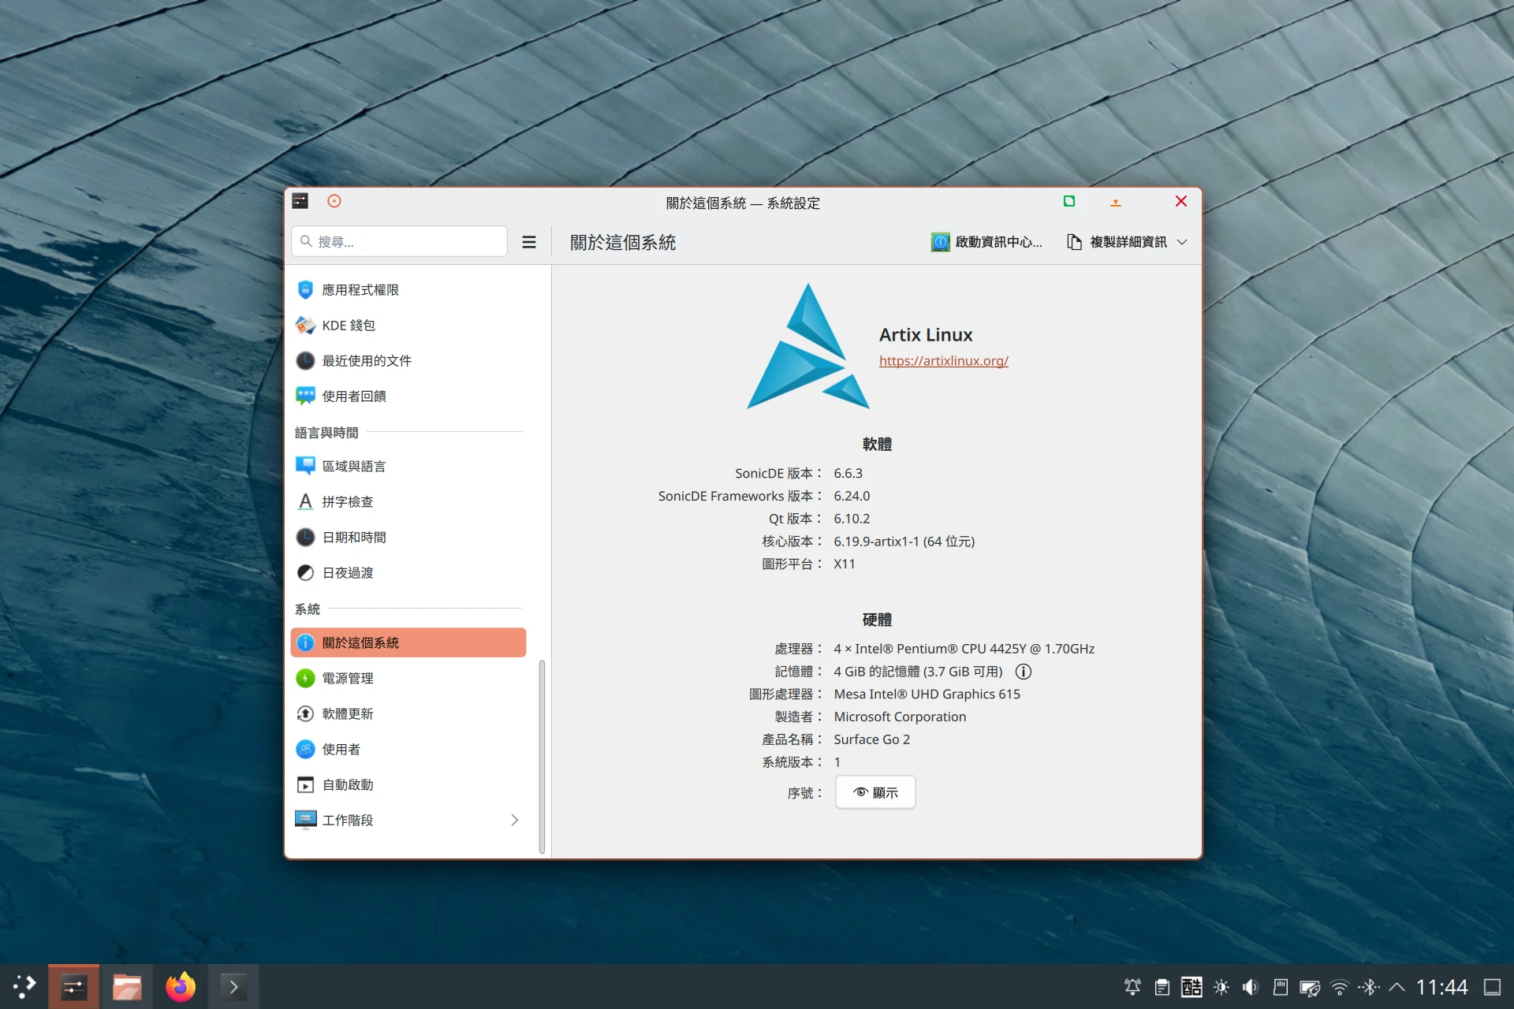Open the hamburger menu beside search
Image resolution: width=1514 pixels, height=1009 pixels.
(528, 242)
